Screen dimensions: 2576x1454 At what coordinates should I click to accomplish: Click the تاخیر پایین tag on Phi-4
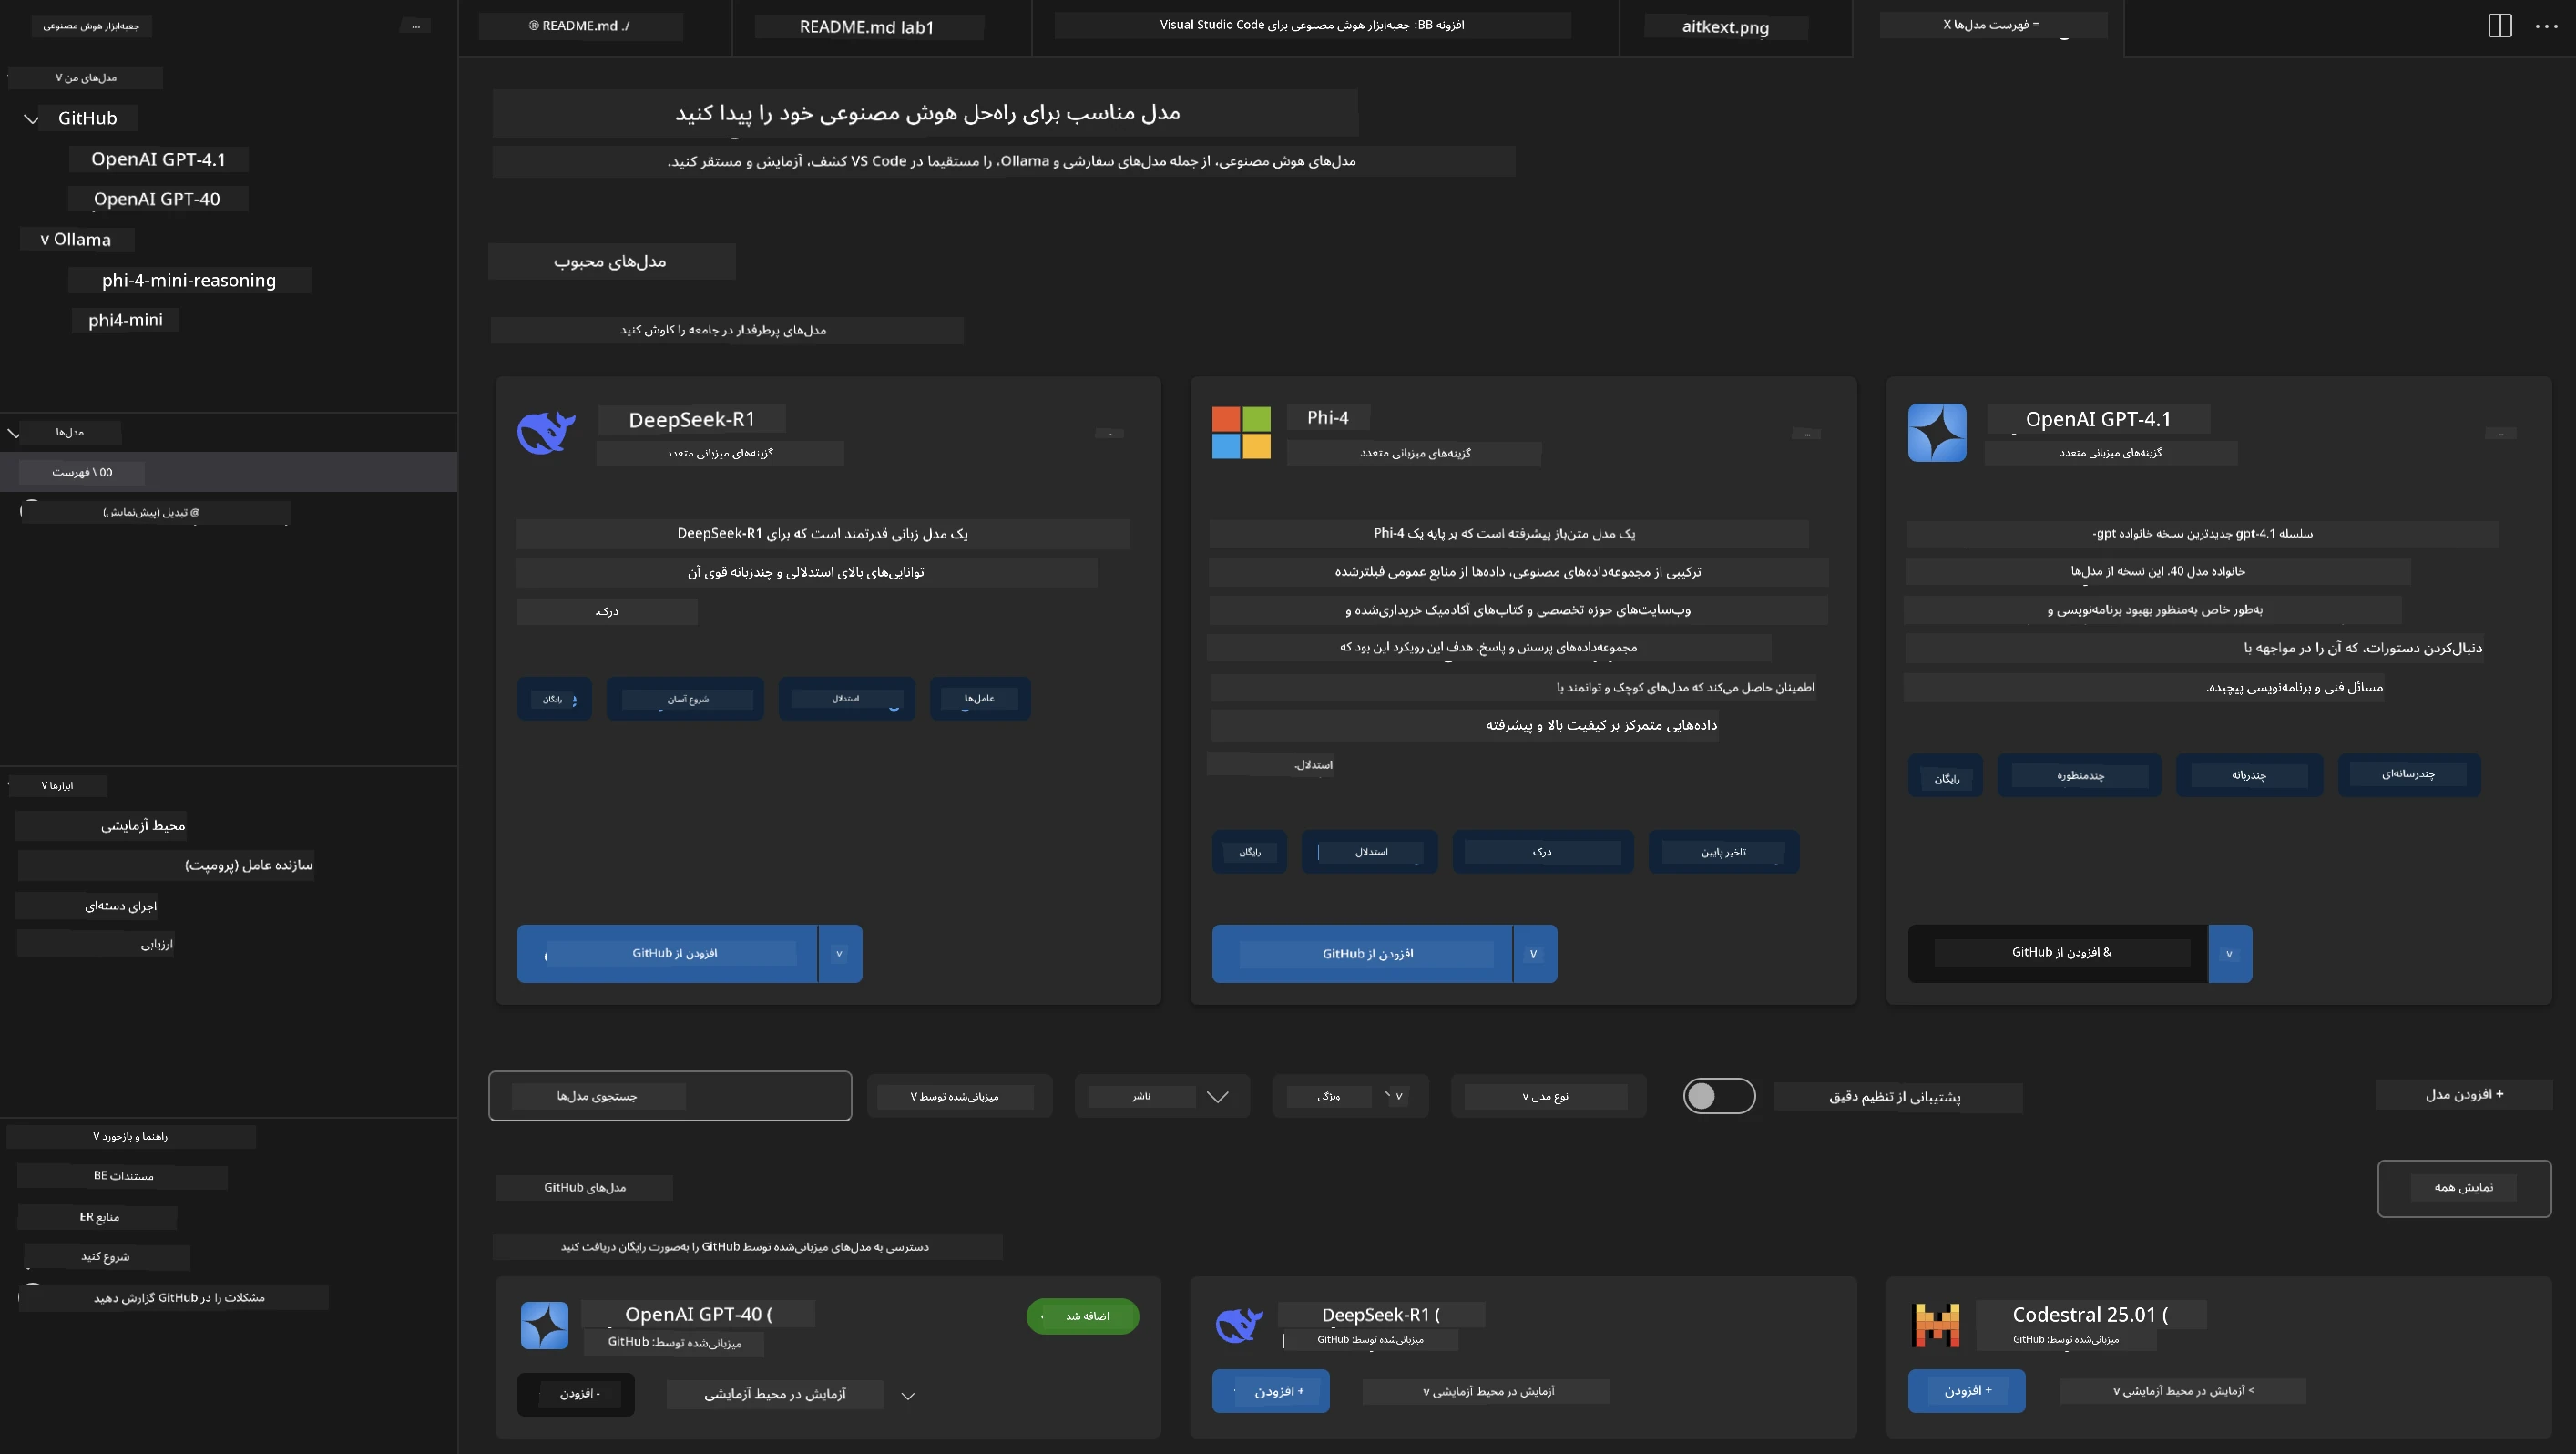click(x=1724, y=853)
